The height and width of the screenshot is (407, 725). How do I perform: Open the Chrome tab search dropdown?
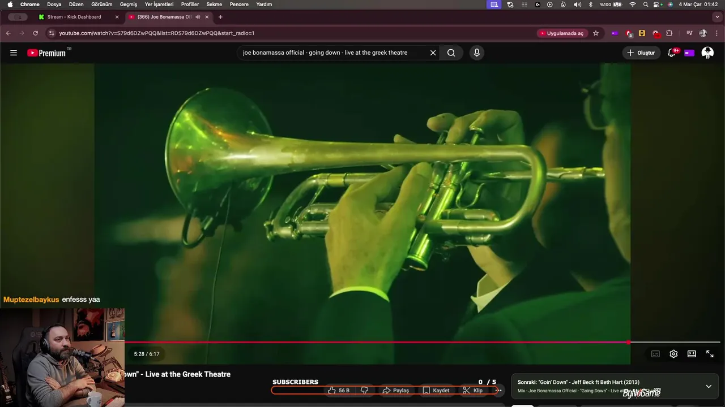[x=717, y=17]
